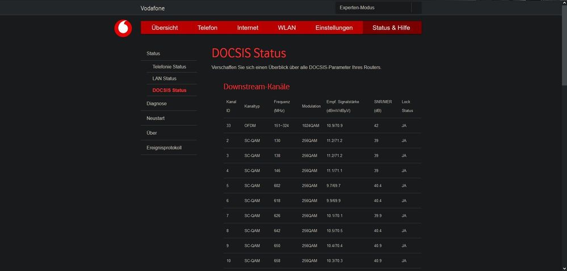Click the Vodafone logo icon
This screenshot has height=271, width=567.
(123, 28)
